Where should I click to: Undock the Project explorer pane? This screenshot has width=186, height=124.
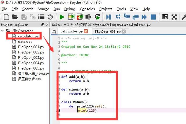43,25
